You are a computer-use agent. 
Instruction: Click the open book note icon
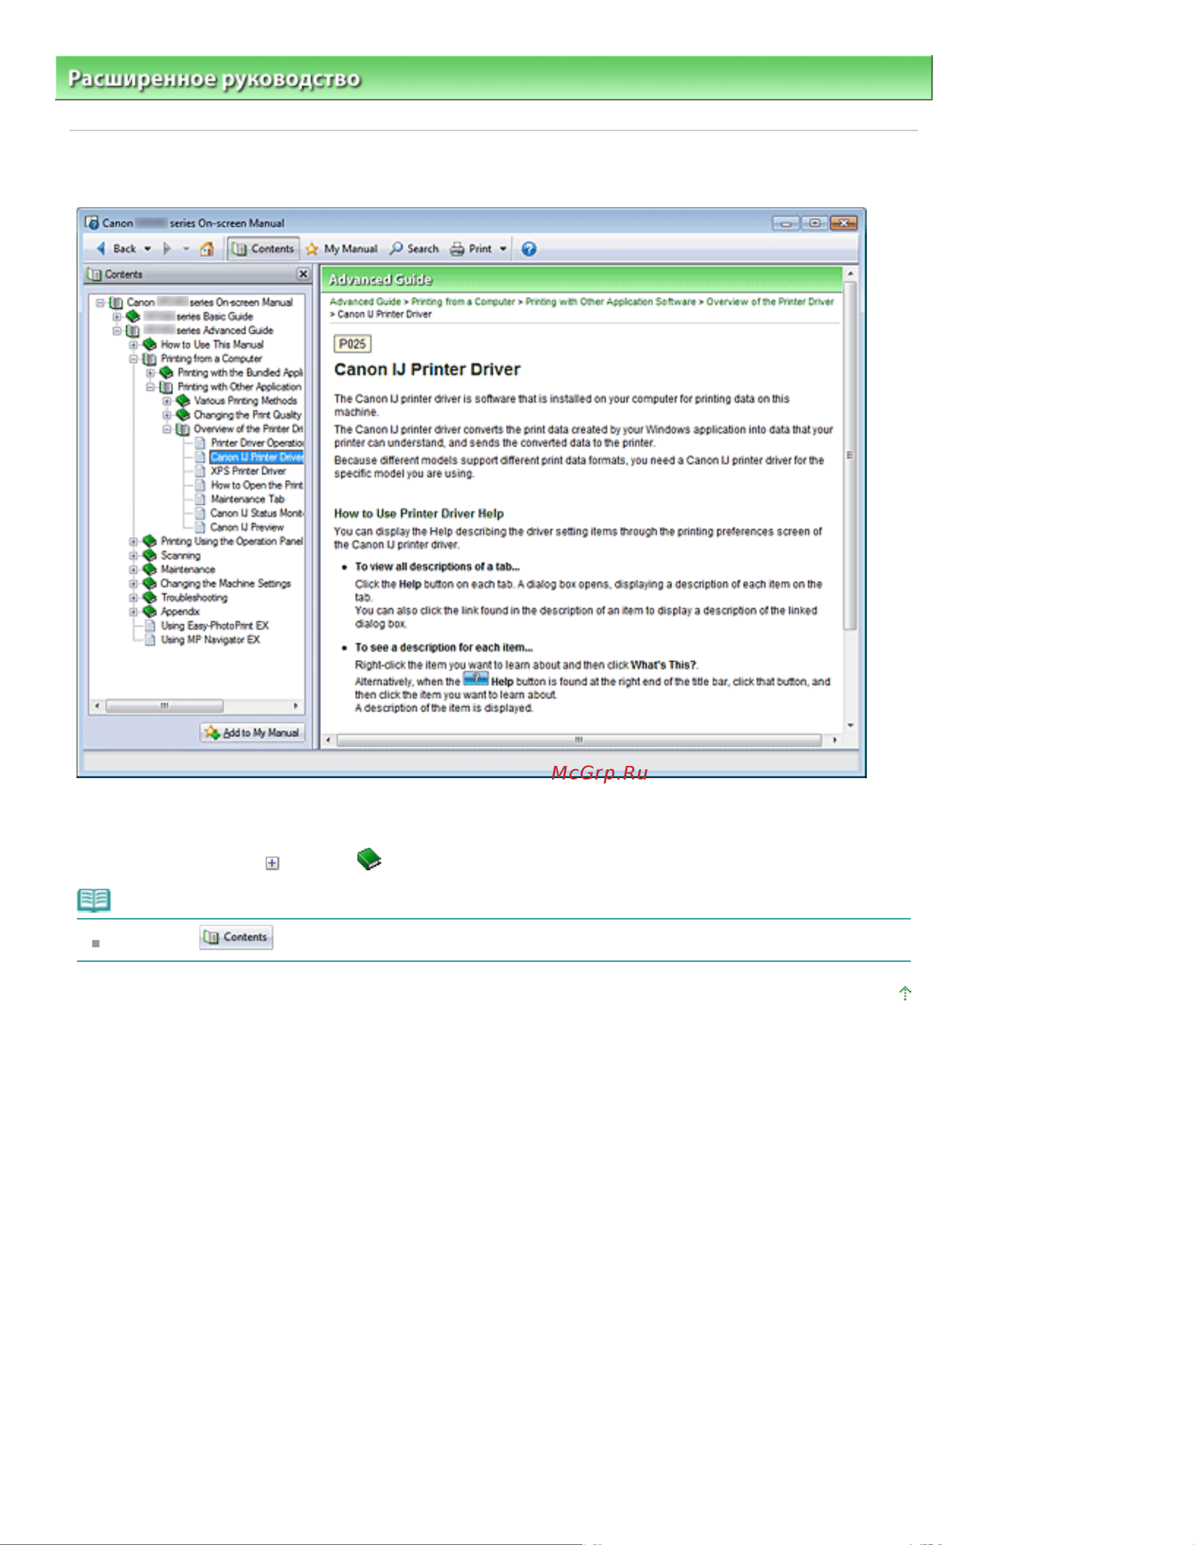click(x=94, y=900)
